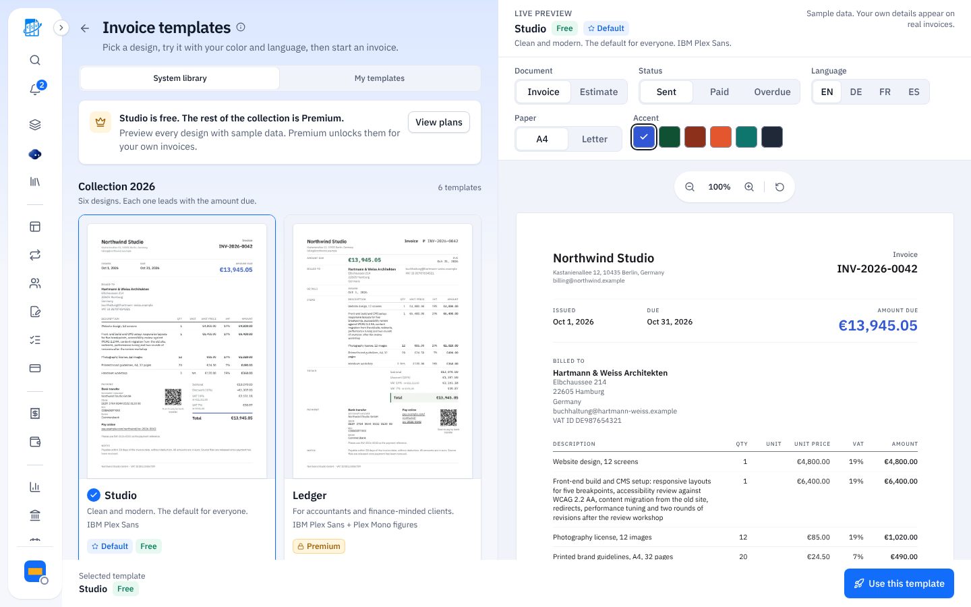Switch language to ES
Screen dimensions: 971x607
pyautogui.click(x=914, y=92)
